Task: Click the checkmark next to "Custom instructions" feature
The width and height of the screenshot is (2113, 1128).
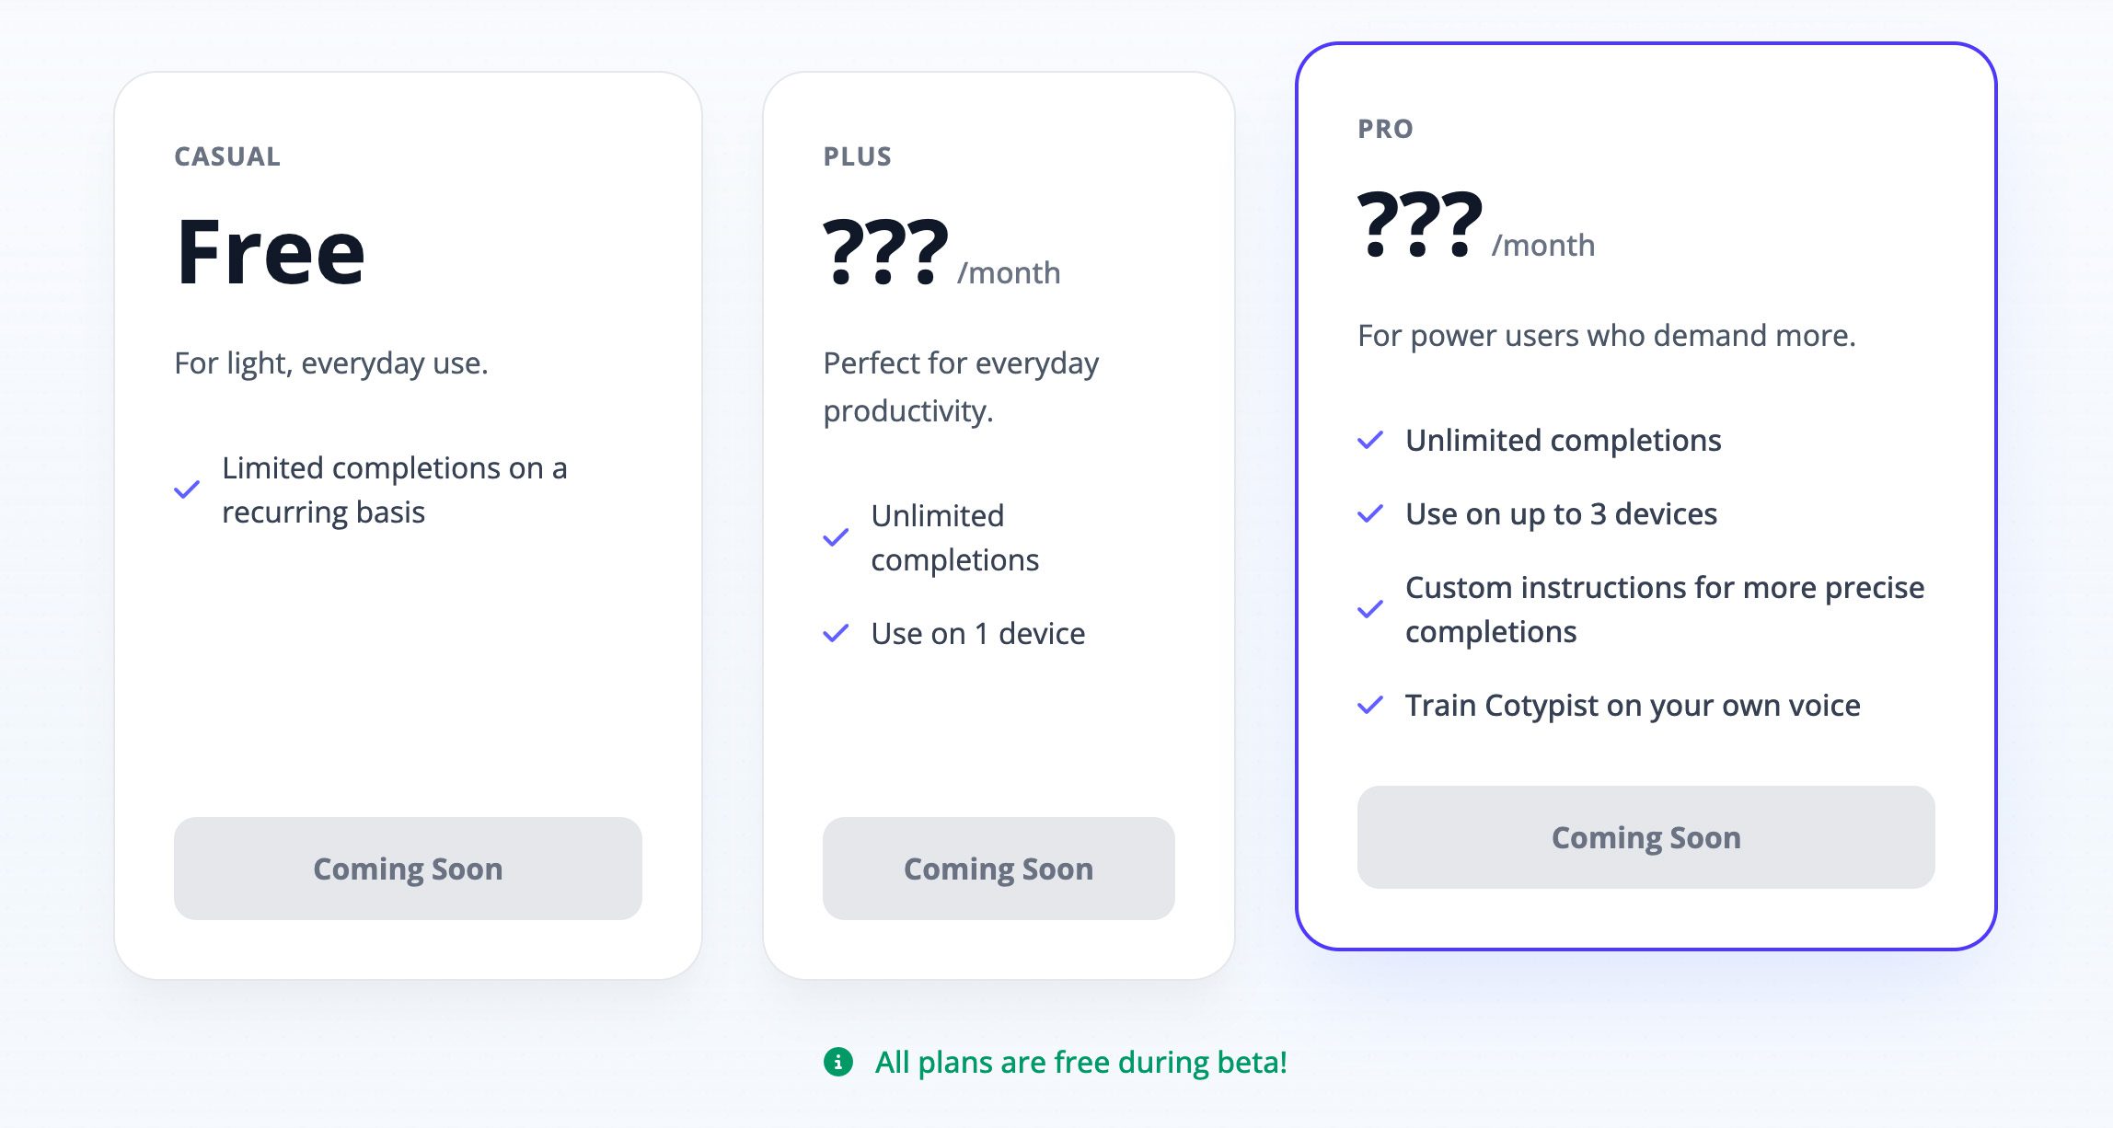Action: 1370,609
